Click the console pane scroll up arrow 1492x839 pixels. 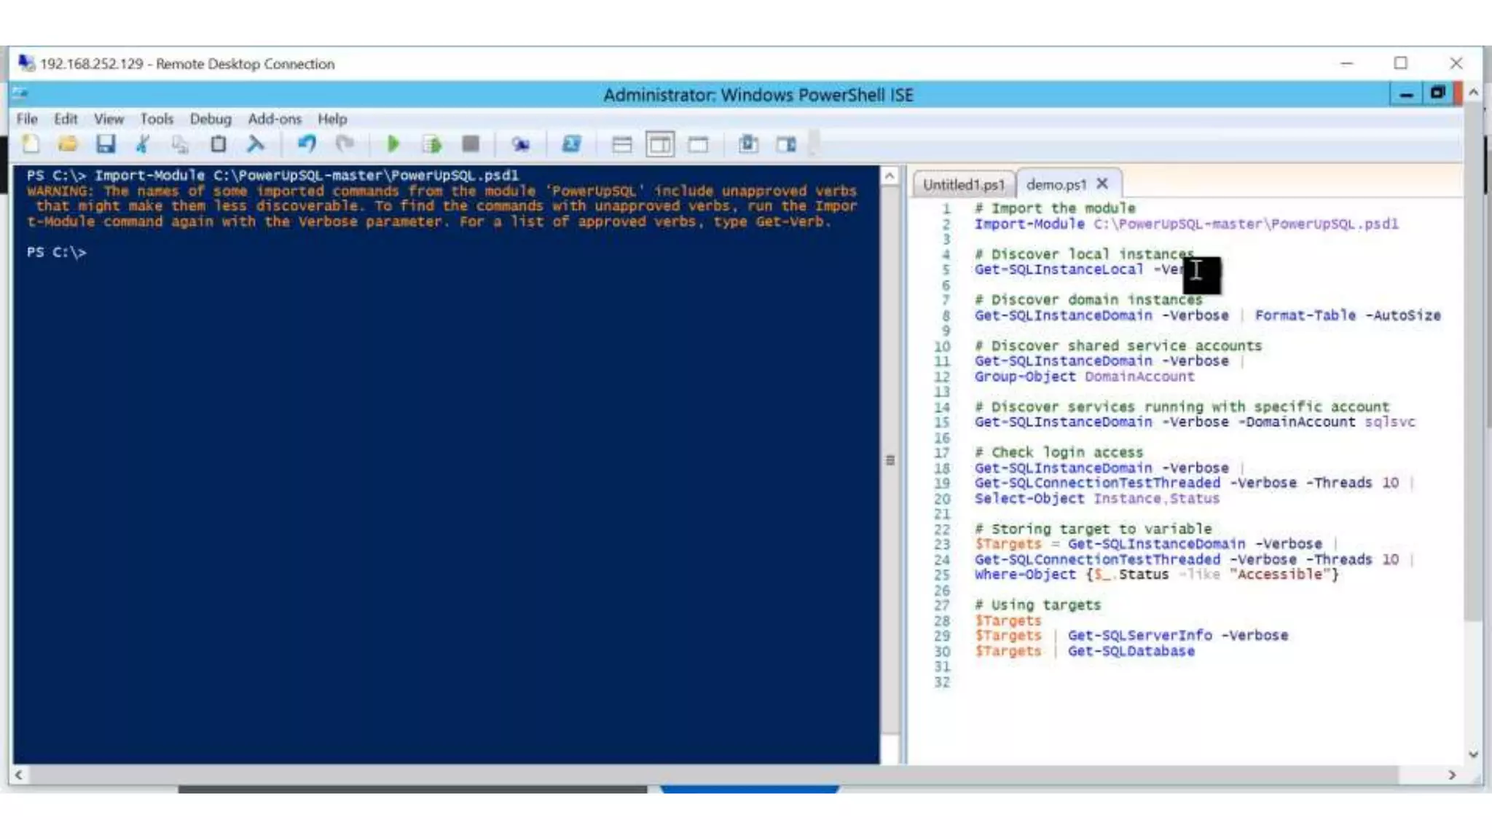pyautogui.click(x=890, y=176)
